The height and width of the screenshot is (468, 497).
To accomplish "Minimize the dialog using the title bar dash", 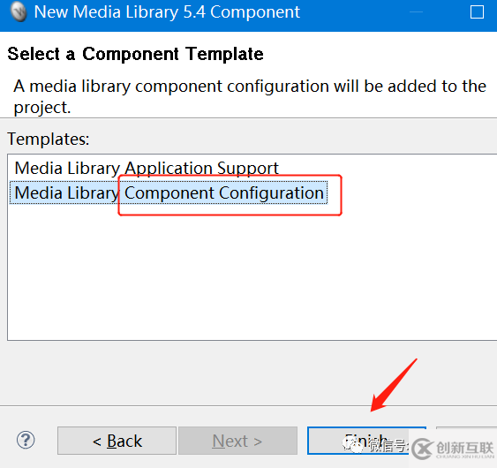I will (416, 12).
